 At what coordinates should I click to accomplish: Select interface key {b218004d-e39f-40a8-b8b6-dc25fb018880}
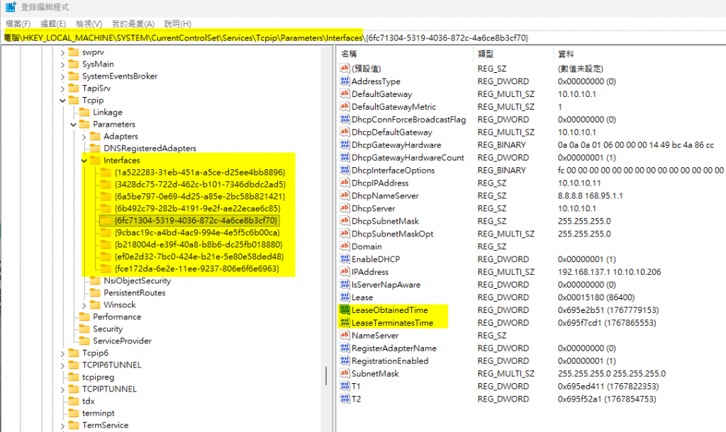[x=199, y=244]
